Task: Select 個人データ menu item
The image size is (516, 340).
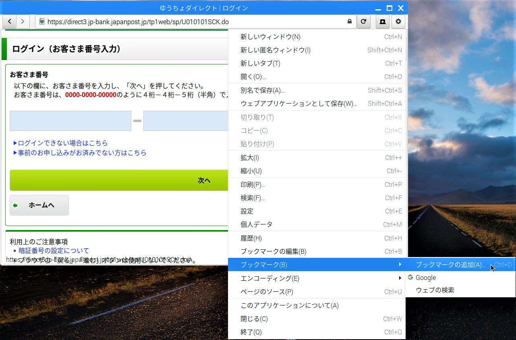Action: point(317,224)
